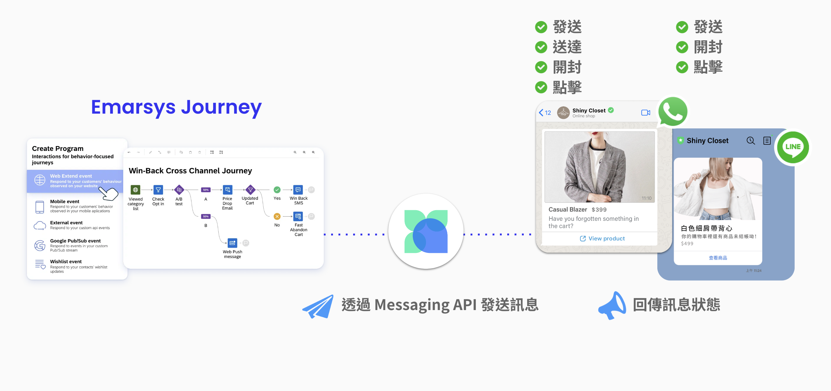Screen dimensions: 831x391
Task: Select the A/B test diamond node
Action: coord(179,189)
